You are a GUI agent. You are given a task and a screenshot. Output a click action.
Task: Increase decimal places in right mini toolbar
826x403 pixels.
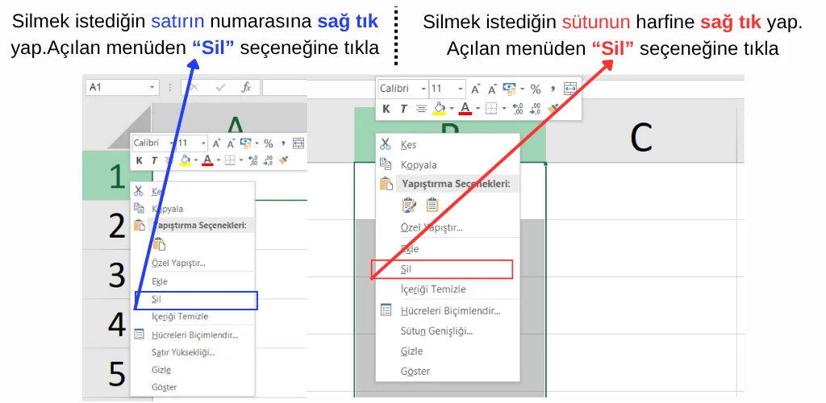tap(518, 108)
